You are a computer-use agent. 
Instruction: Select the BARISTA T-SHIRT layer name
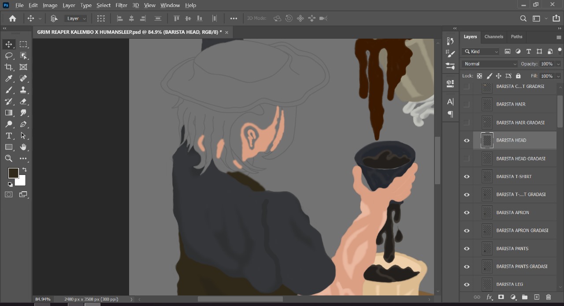pyautogui.click(x=514, y=177)
